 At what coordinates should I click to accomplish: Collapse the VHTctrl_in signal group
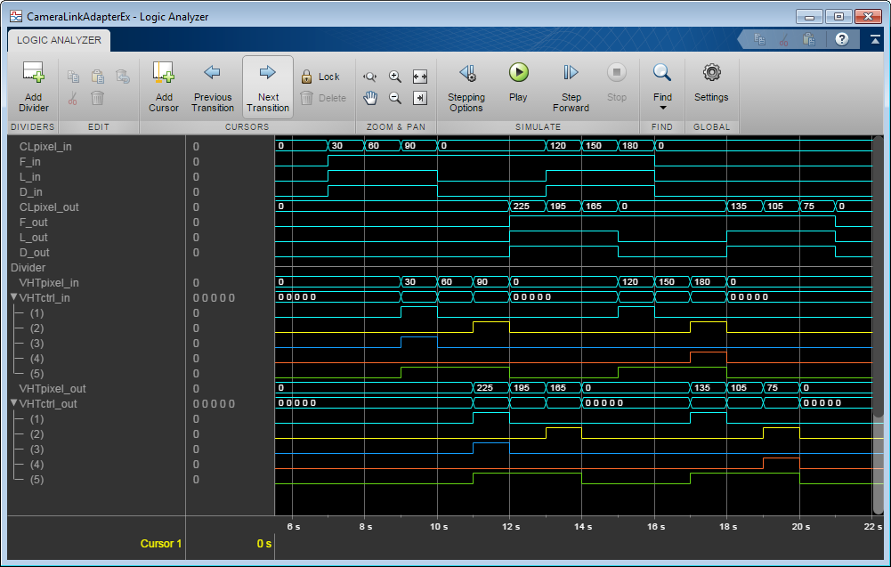click(14, 297)
